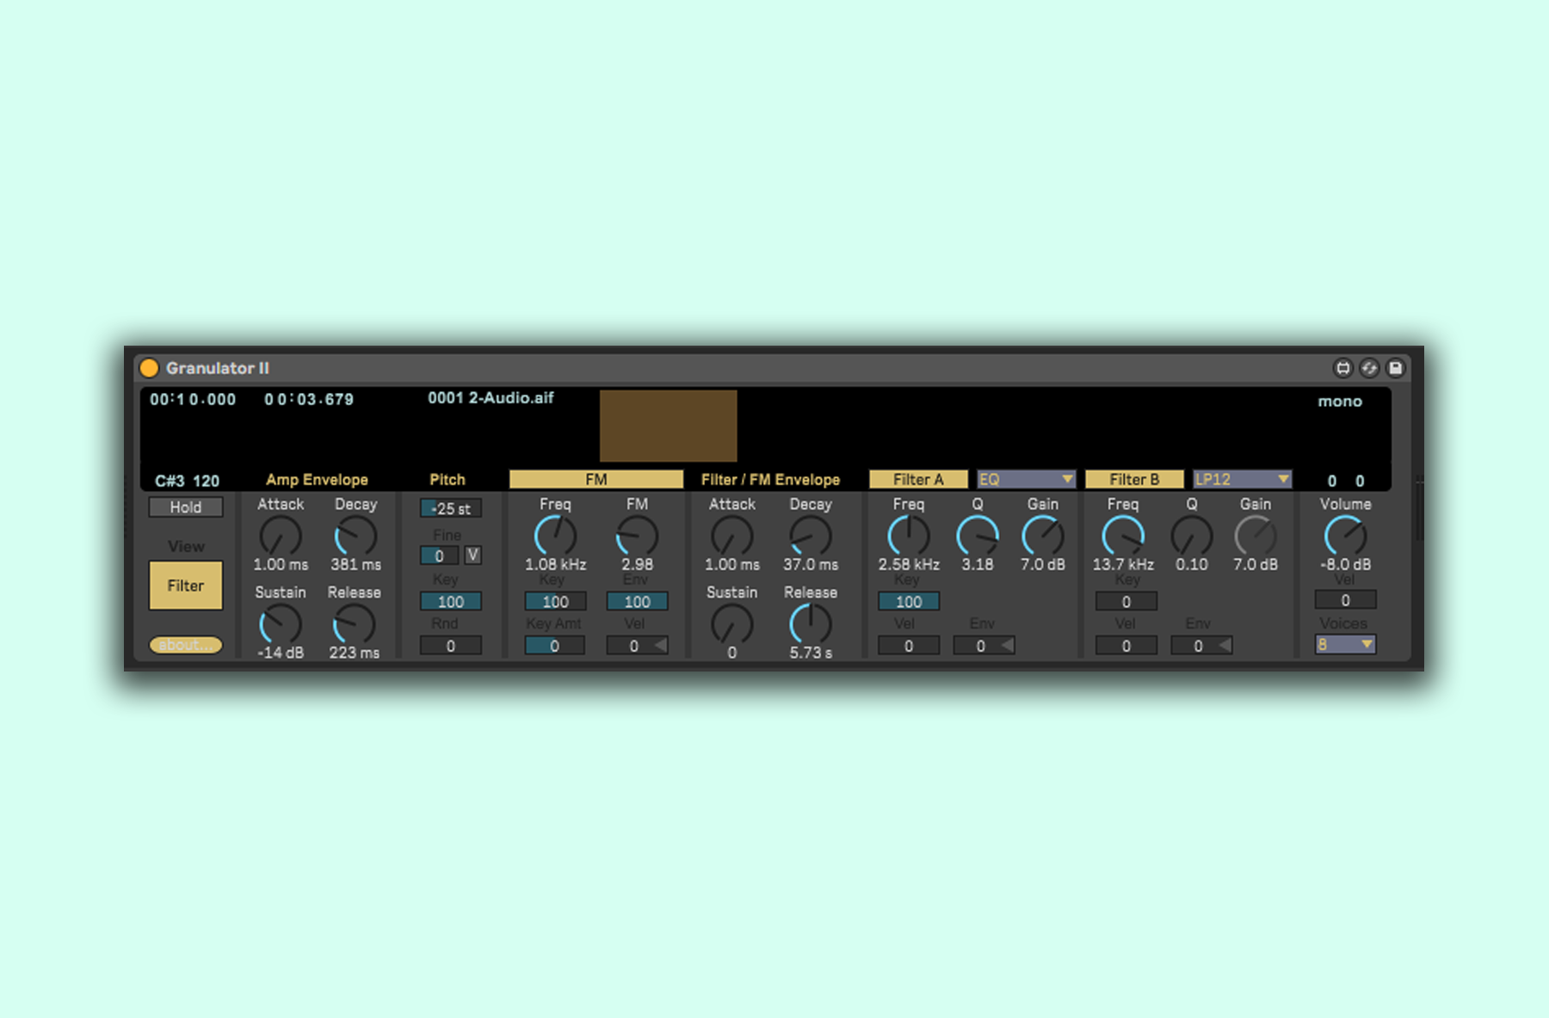Click the Filter B Gain knob

pos(1256,537)
